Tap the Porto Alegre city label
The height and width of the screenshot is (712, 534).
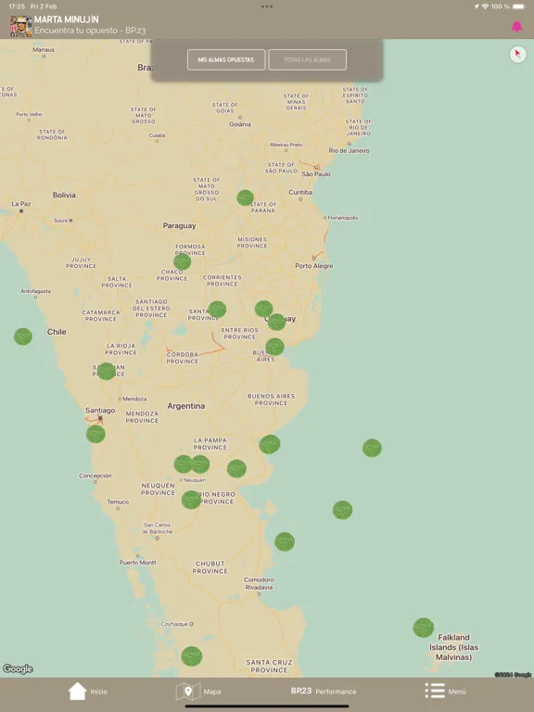(313, 266)
